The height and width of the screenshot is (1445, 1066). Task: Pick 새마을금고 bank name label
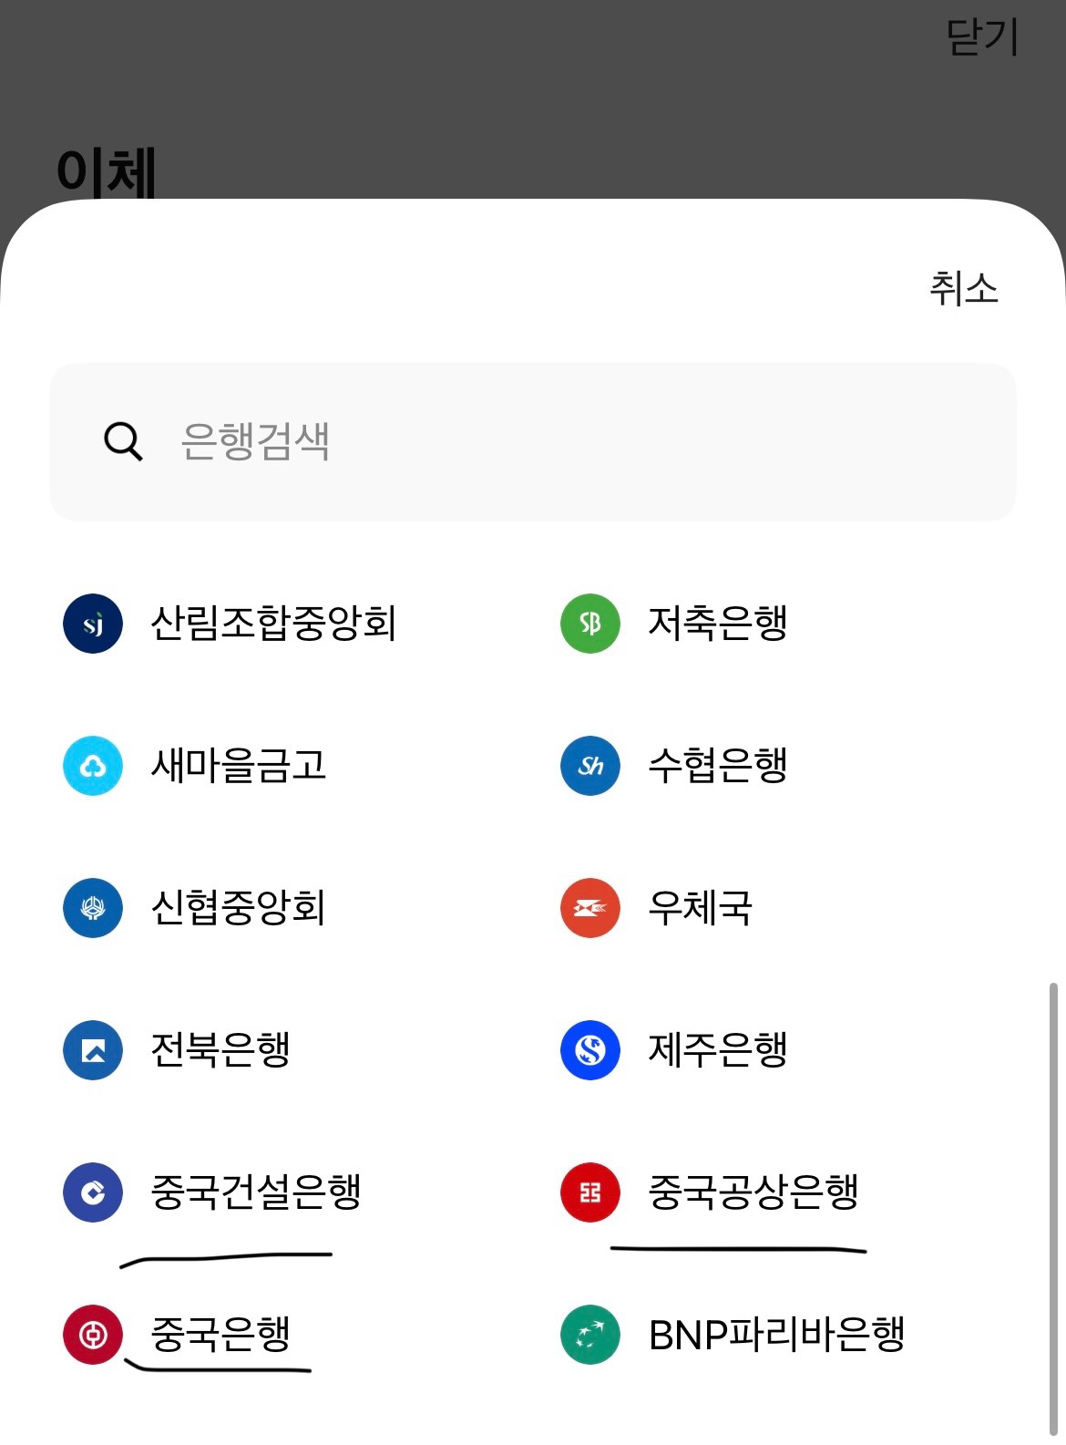tap(238, 765)
